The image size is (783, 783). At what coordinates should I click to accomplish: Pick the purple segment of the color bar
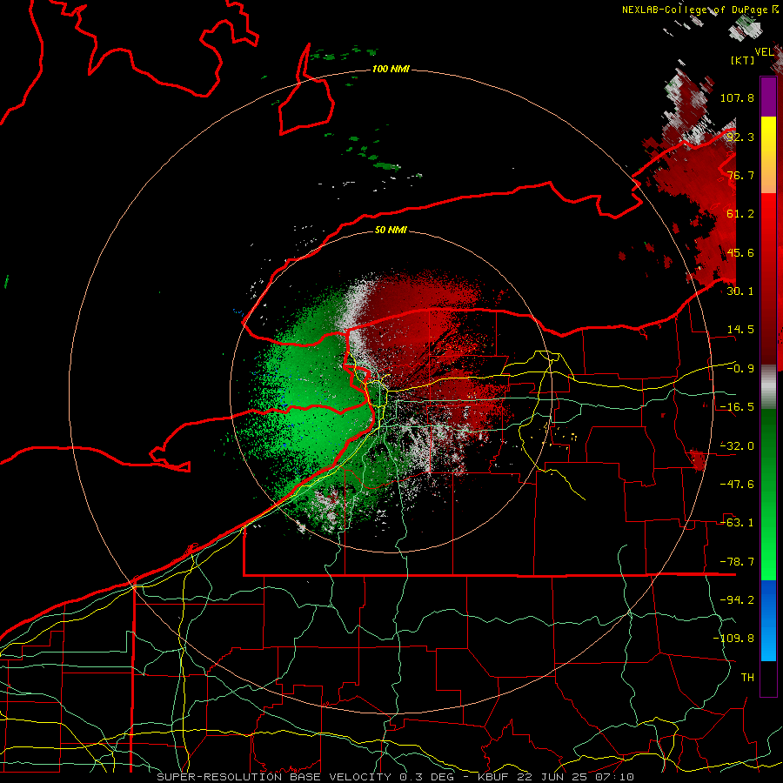pyautogui.click(x=768, y=97)
